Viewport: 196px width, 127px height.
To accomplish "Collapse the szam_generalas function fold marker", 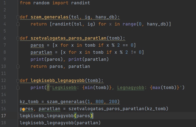I will pos(18,17).
